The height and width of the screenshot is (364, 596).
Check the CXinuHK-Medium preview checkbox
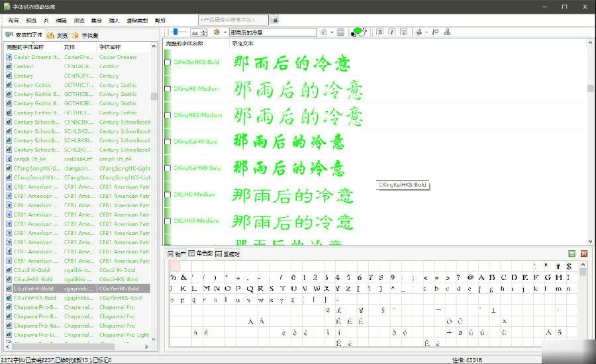point(168,89)
